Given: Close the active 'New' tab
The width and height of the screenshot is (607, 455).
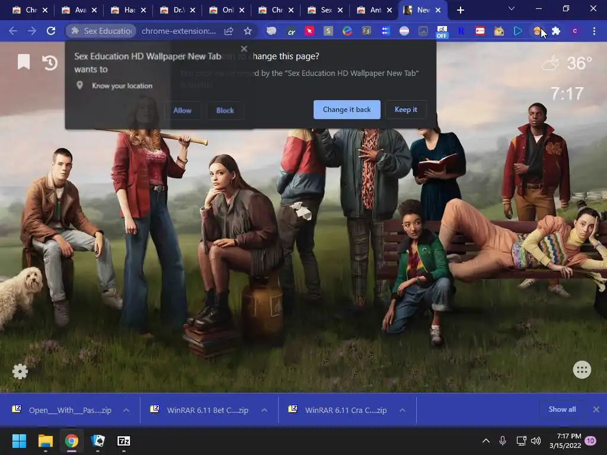Looking at the screenshot, I should coord(438,10).
